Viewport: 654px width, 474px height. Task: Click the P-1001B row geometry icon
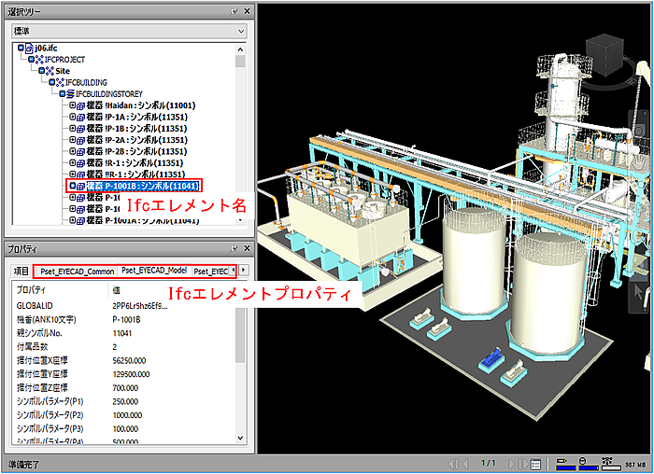tap(80, 187)
